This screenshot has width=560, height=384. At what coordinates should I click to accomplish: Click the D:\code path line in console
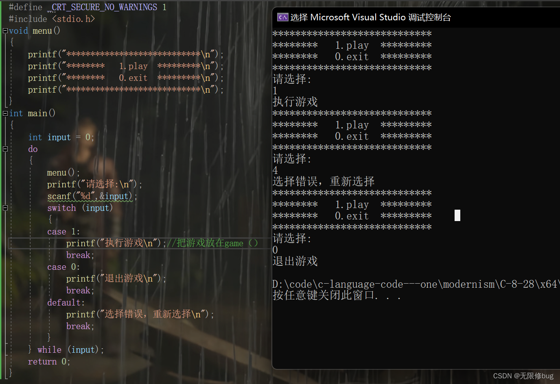(416, 284)
